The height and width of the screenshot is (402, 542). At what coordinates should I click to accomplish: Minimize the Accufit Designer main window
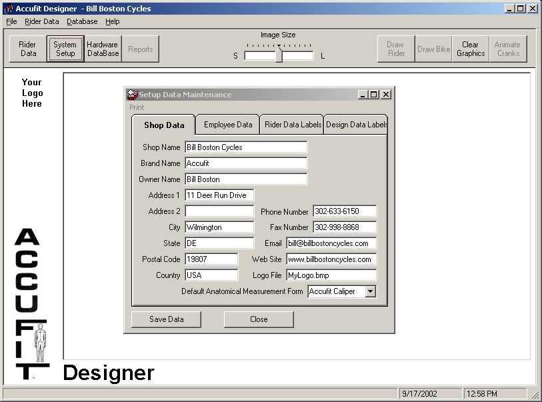pyautogui.click(x=509, y=9)
